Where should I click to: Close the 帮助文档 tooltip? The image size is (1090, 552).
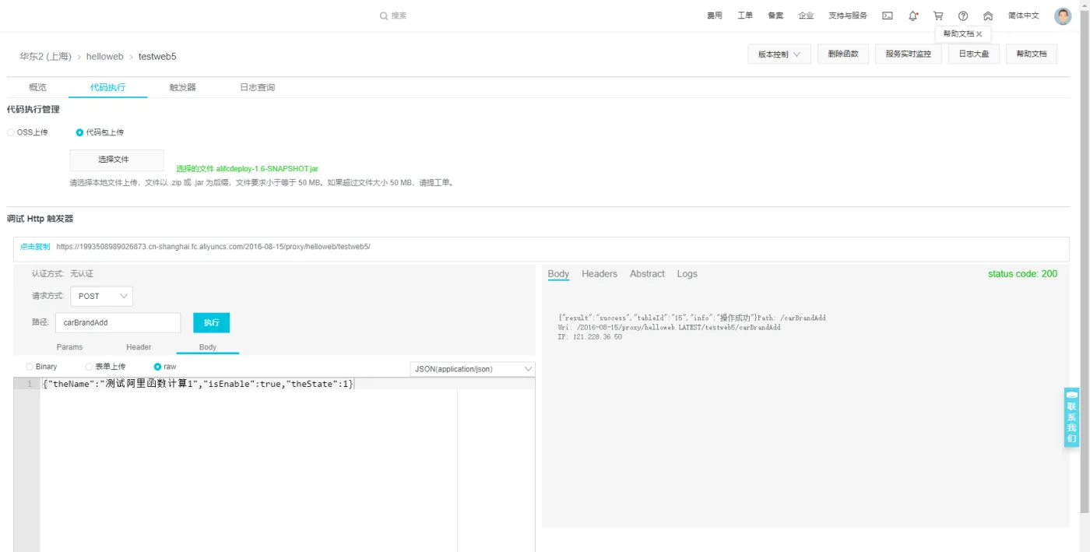(979, 34)
